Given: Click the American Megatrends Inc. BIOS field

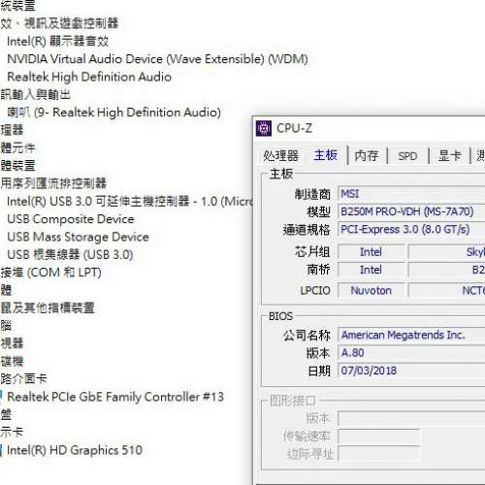Looking at the screenshot, I should (411, 335).
